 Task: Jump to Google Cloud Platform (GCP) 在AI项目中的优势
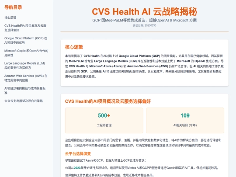[x=26, y=40]
